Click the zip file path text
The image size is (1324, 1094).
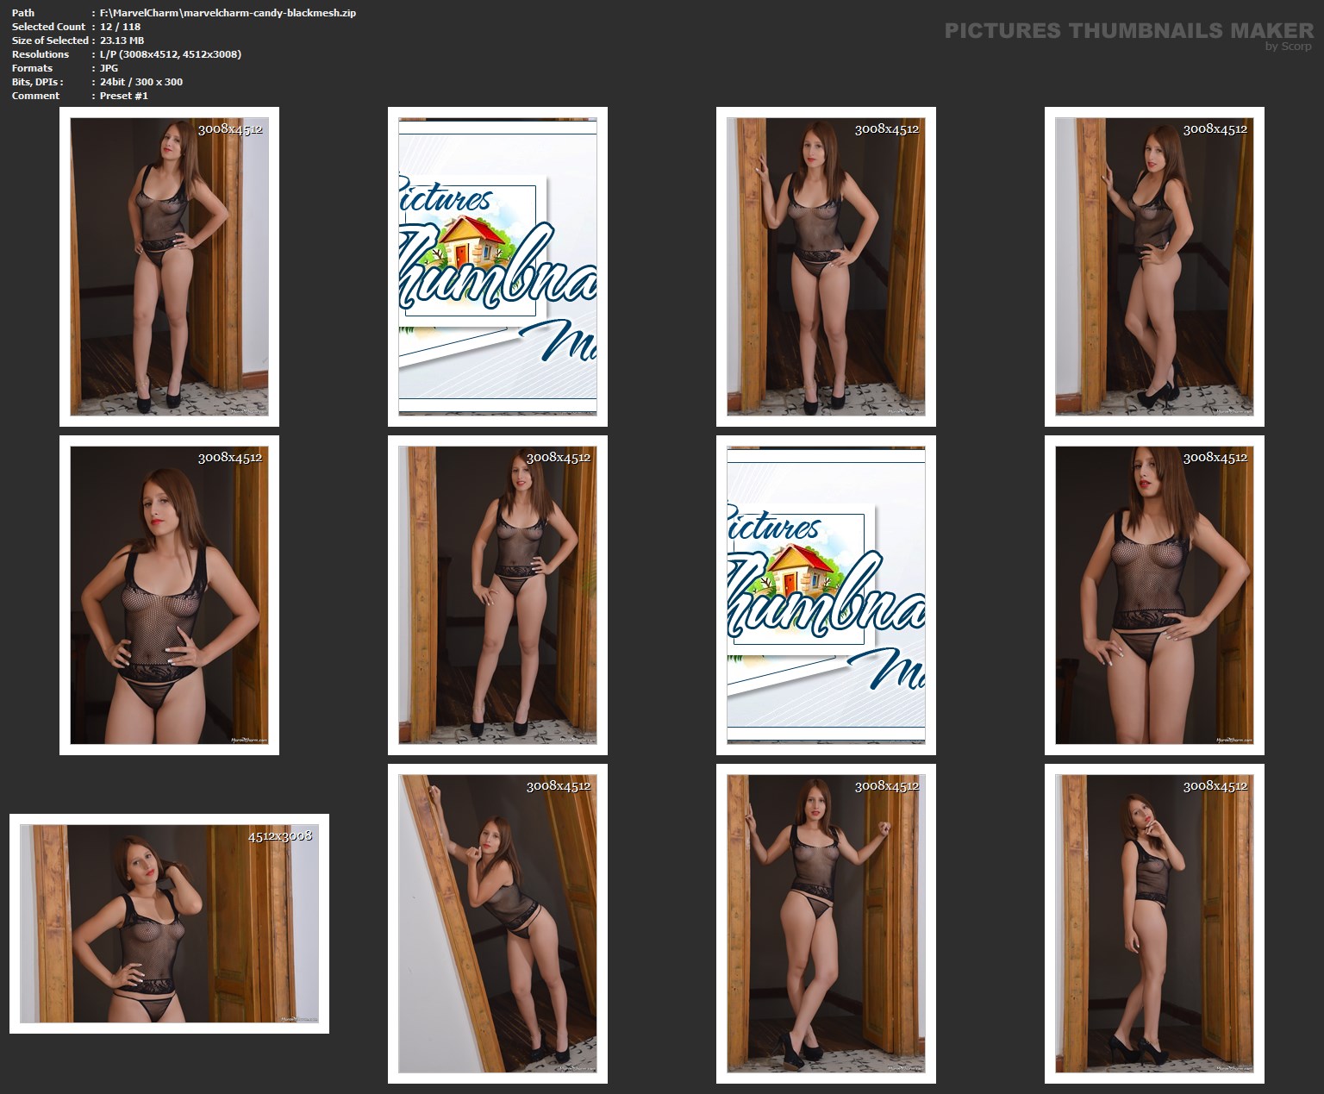[x=228, y=13]
